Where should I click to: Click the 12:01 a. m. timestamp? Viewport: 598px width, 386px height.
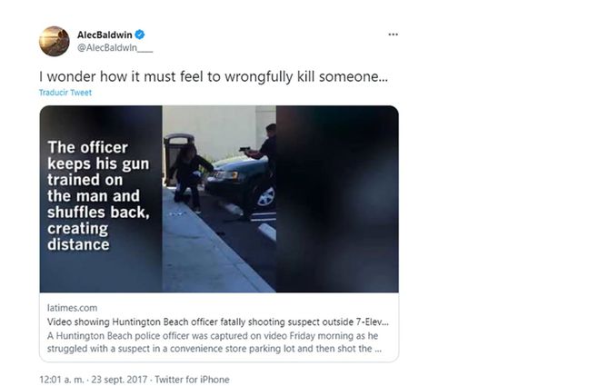[61, 379]
